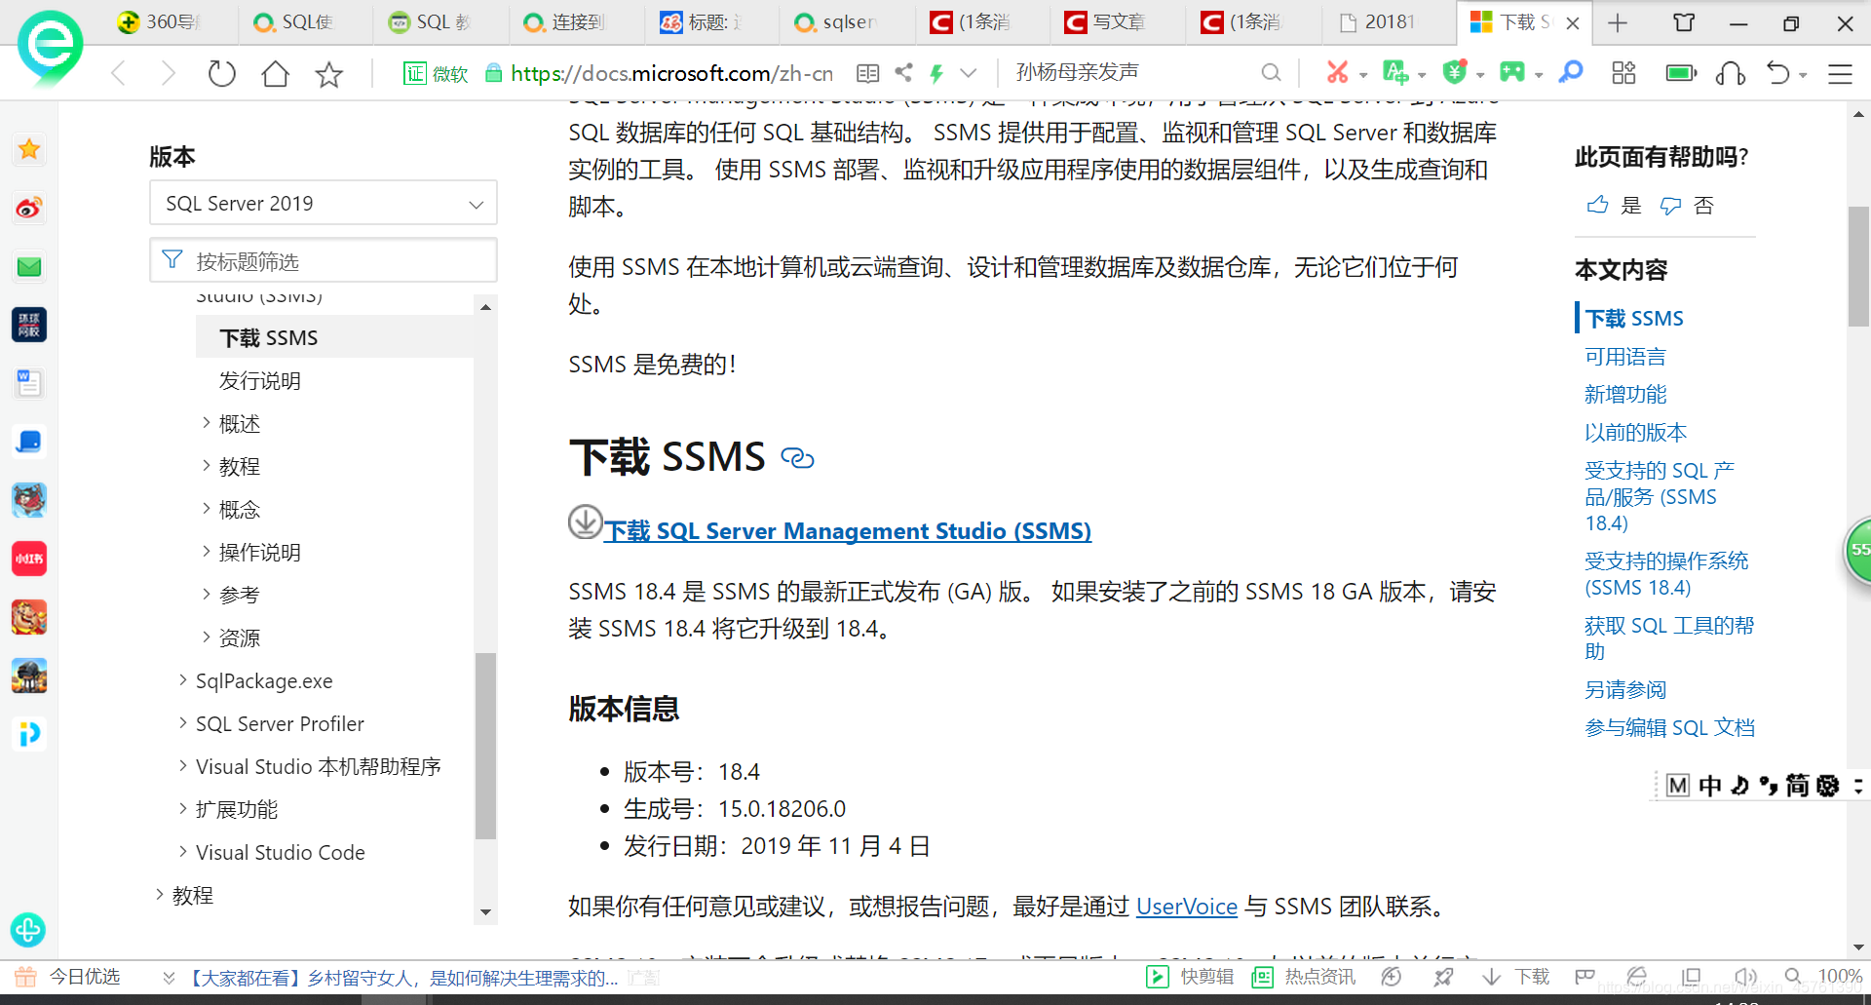Click the headphones read-aloud icon
Viewport: 1871px width, 1005px height.
(1730, 72)
